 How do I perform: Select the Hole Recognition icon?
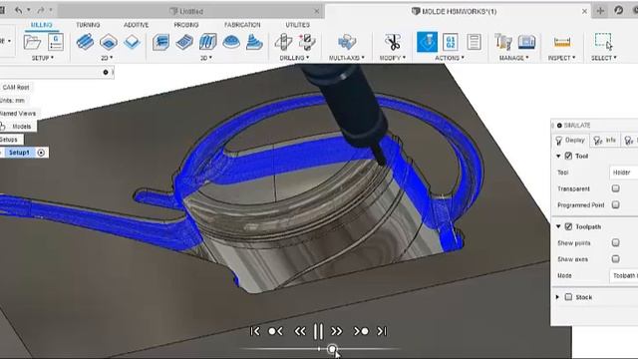(x=307, y=42)
